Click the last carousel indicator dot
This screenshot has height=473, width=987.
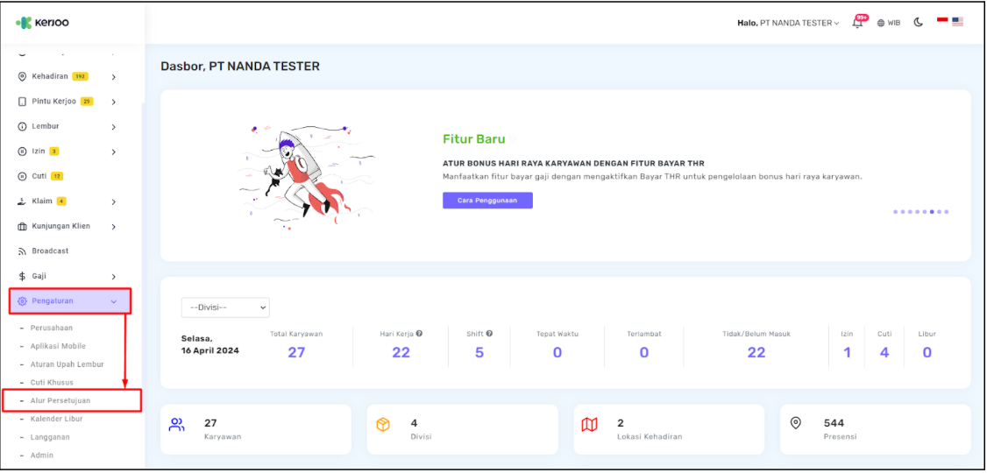(947, 212)
